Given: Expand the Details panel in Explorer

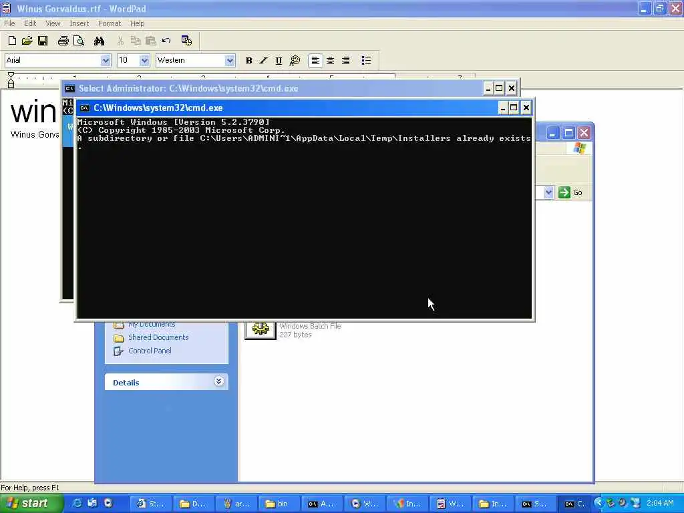Looking at the screenshot, I should click(x=219, y=381).
